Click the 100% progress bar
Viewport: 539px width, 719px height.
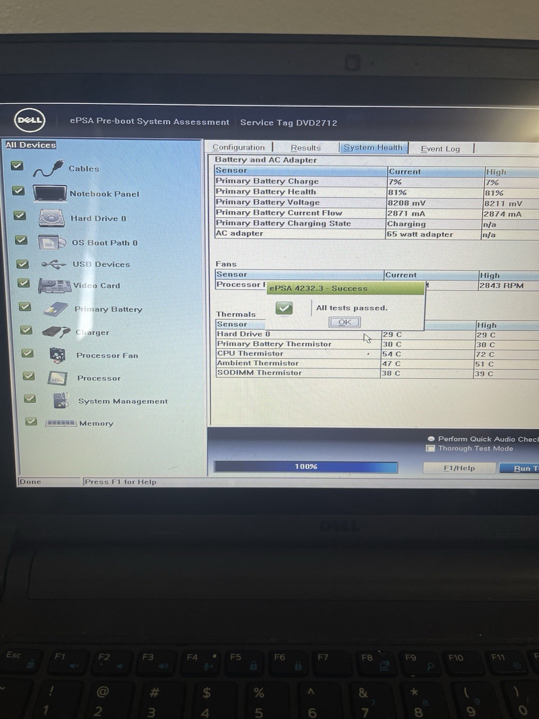point(306,467)
